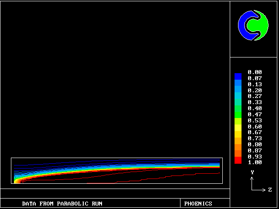The width and height of the screenshot is (279, 209).
Task: Click the Z axis label on orientation indicator
Action: (x=270, y=190)
